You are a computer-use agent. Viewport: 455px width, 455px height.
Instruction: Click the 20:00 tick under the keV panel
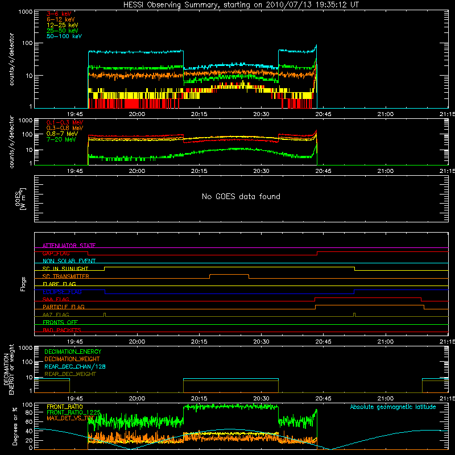pyautogui.click(x=137, y=114)
